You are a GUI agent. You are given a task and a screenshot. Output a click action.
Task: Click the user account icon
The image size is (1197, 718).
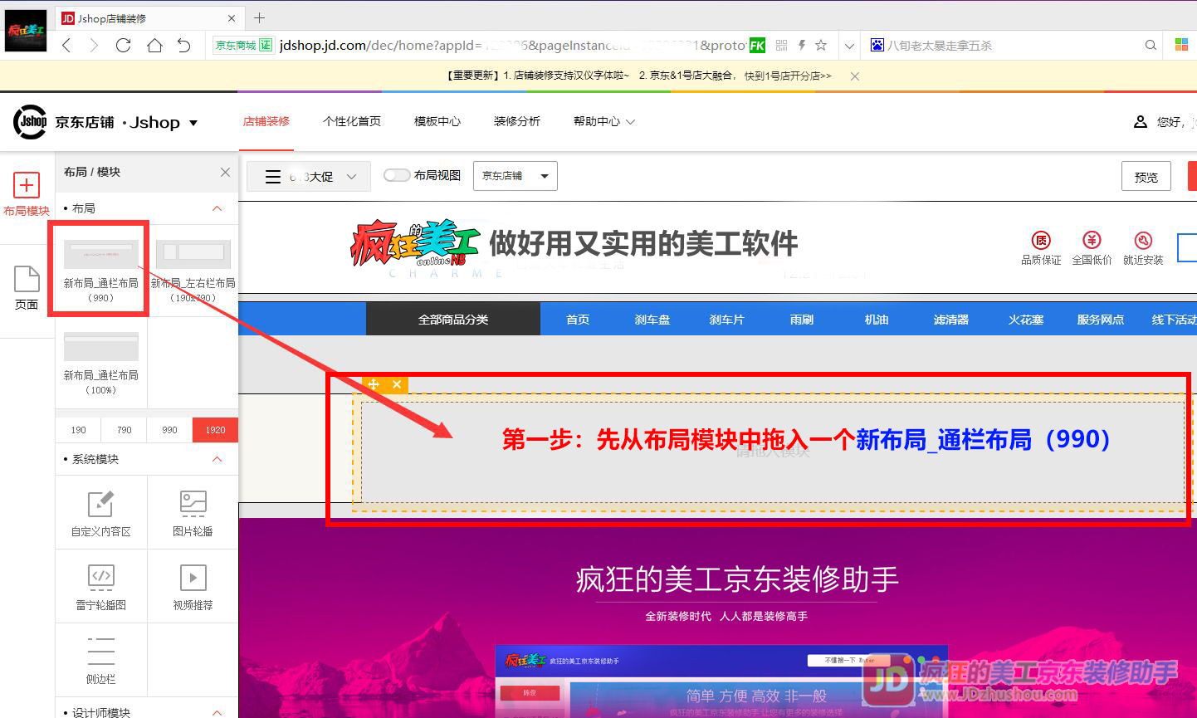coord(1141,122)
